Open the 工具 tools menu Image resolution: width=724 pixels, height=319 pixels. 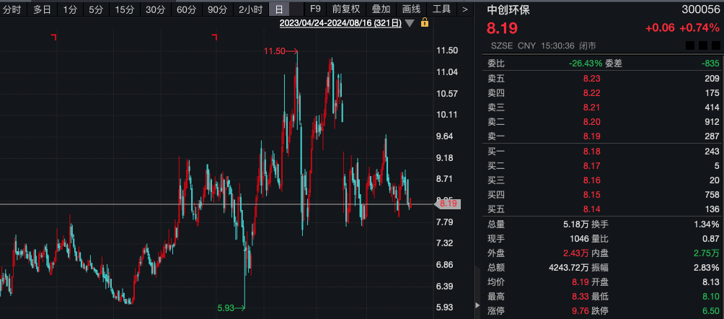[x=441, y=9]
